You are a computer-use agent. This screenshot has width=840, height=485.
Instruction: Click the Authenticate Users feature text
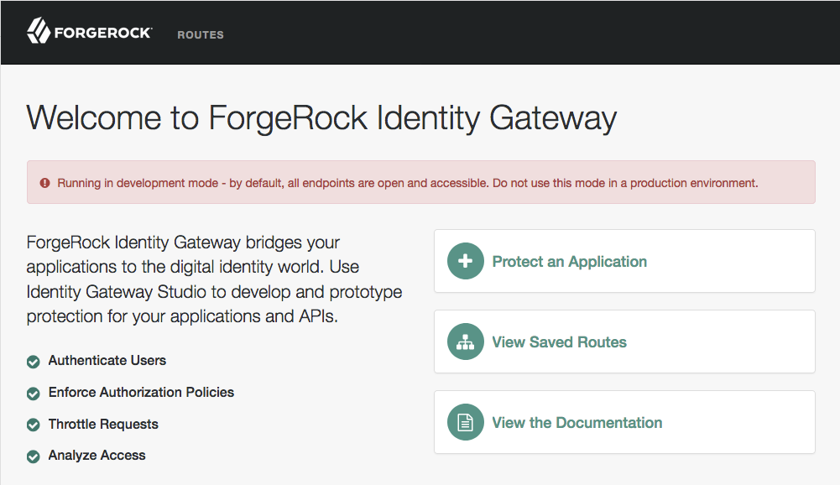(x=107, y=361)
